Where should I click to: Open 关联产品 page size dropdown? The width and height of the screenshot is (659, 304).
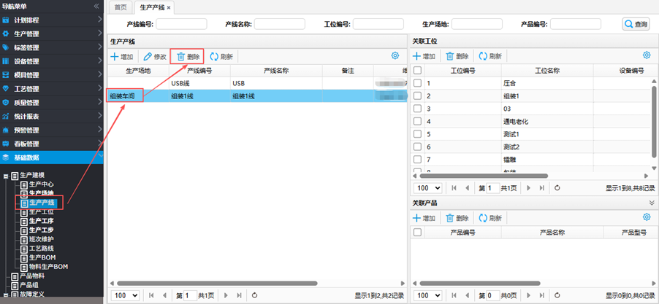tap(428, 295)
